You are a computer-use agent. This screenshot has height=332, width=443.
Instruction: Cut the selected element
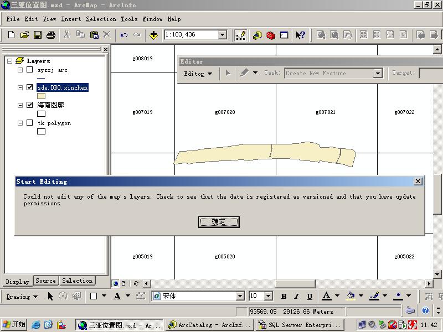[66, 35]
